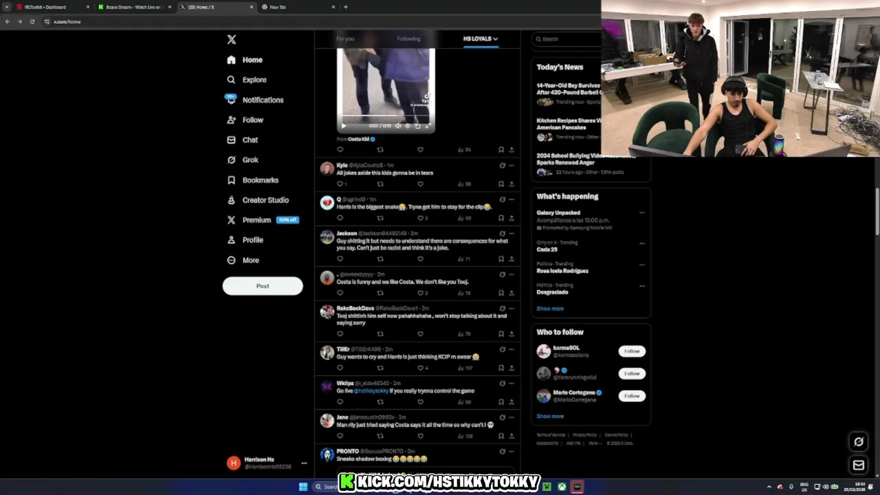Go to Home in the sidebar
Screen dimensions: 880x495
pos(245,60)
